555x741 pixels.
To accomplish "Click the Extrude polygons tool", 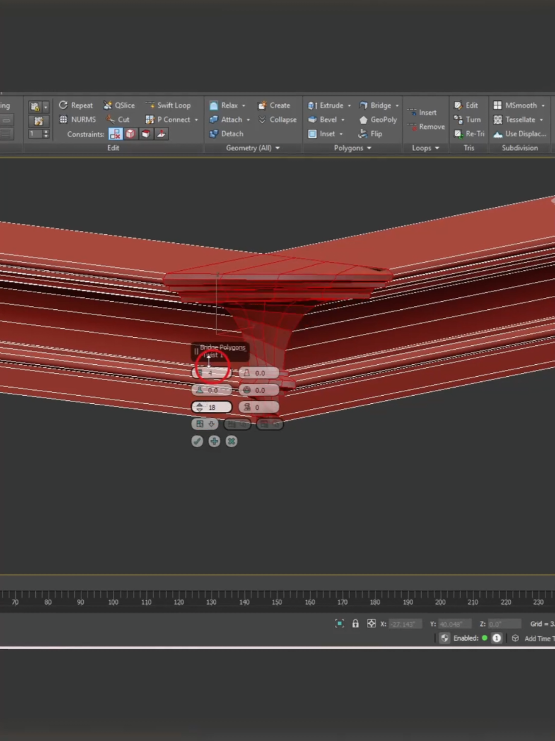I will pyautogui.click(x=325, y=105).
